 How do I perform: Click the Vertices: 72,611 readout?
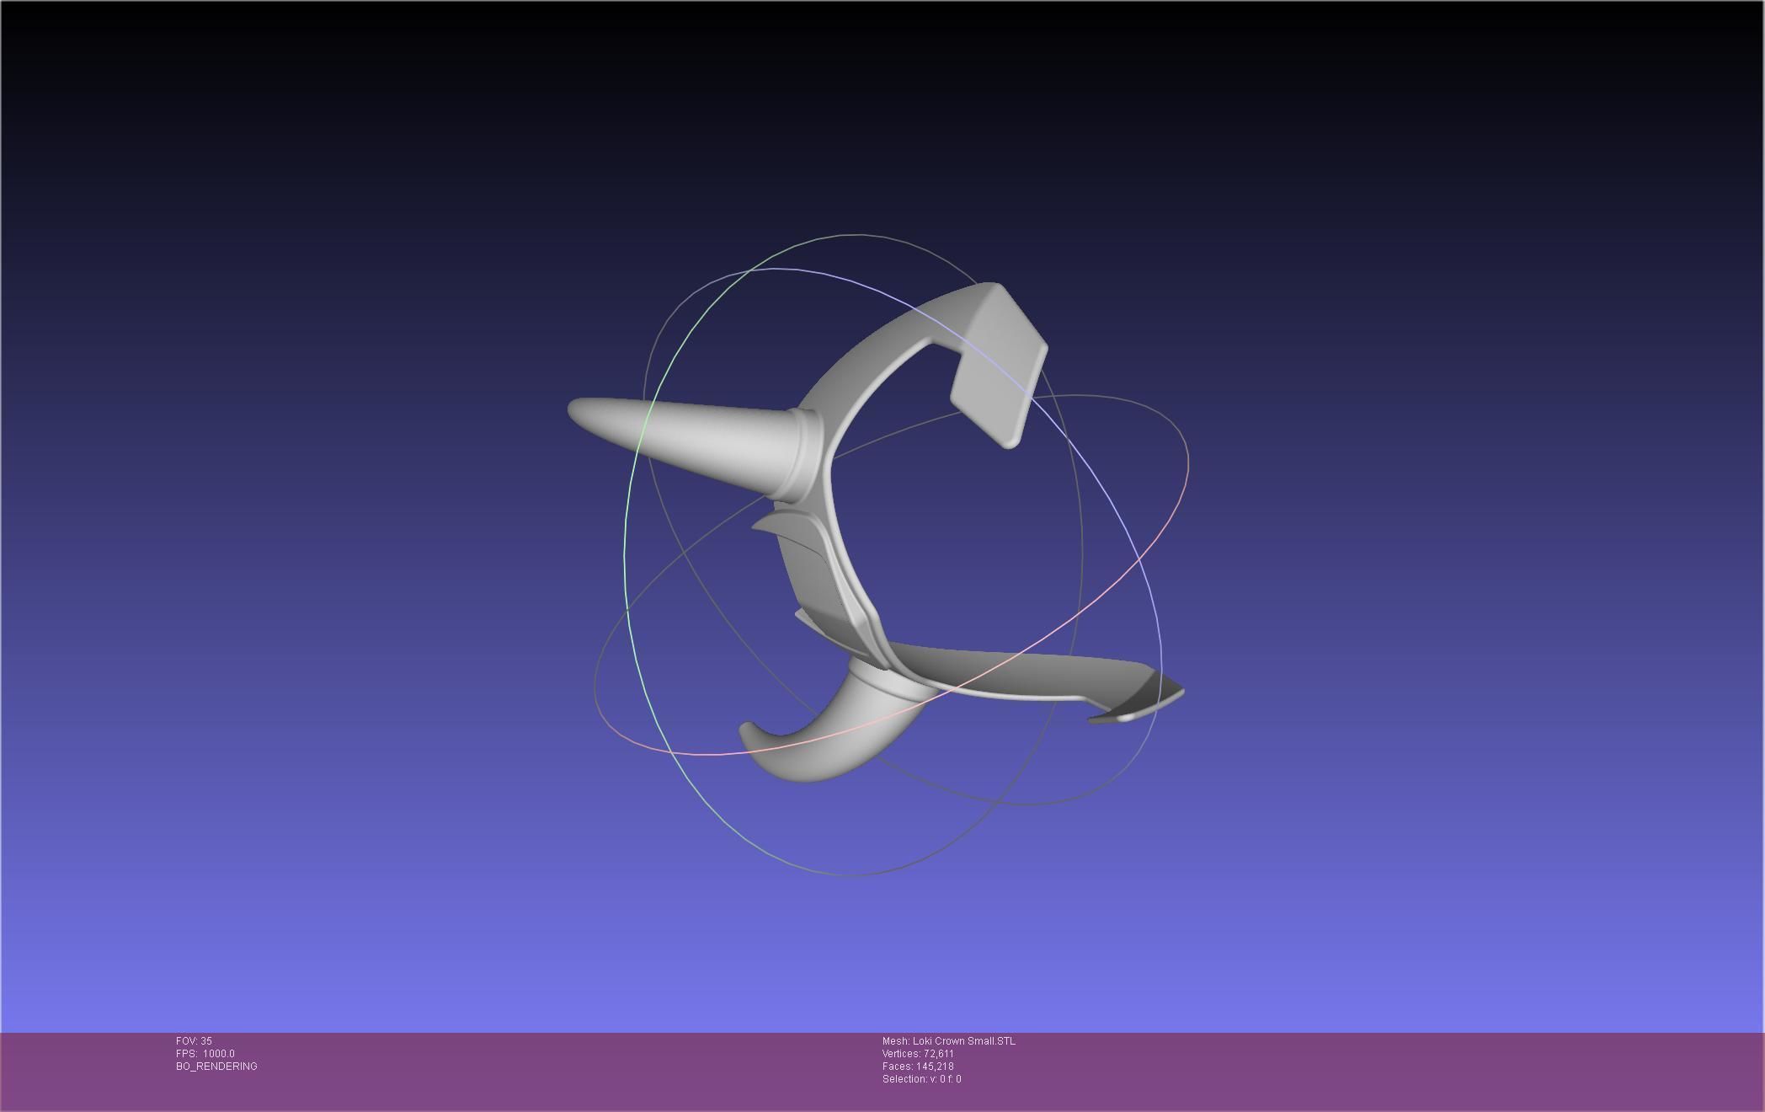[x=918, y=1054]
